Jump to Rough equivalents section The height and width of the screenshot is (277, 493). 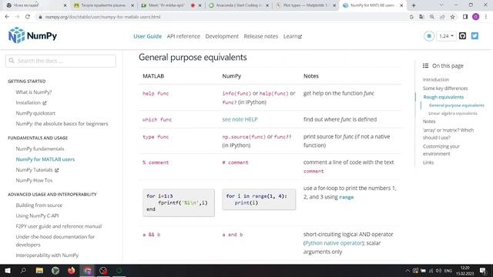(x=444, y=97)
